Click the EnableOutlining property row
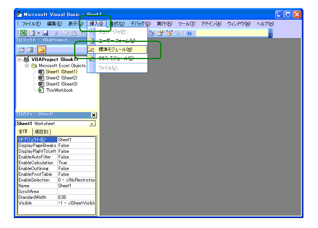The width and height of the screenshot is (318, 228). tap(56, 169)
